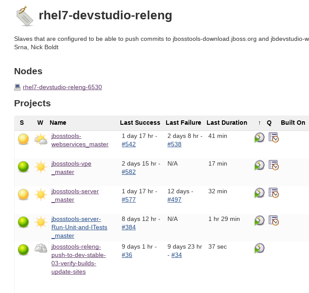
Task: Click N/A last failure for jbosstools-vpe_master
Action: click(172, 163)
